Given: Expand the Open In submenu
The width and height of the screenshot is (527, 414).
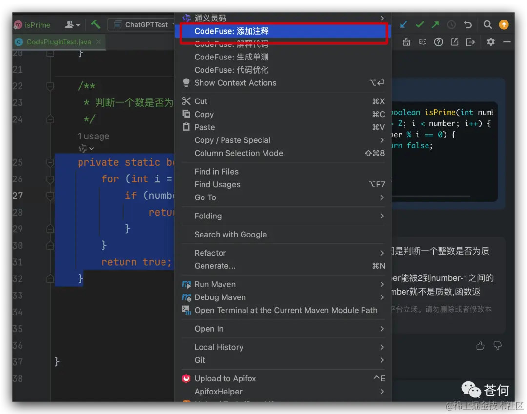Looking at the screenshot, I should 283,329.
